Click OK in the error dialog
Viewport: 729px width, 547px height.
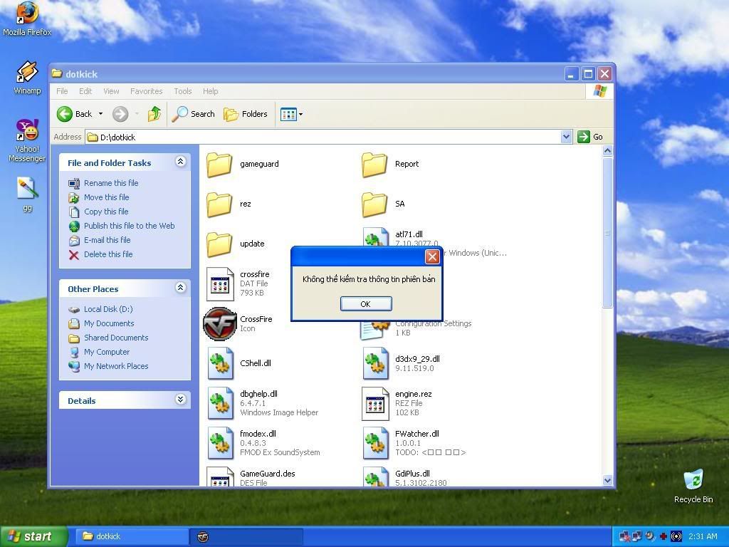[x=366, y=303]
